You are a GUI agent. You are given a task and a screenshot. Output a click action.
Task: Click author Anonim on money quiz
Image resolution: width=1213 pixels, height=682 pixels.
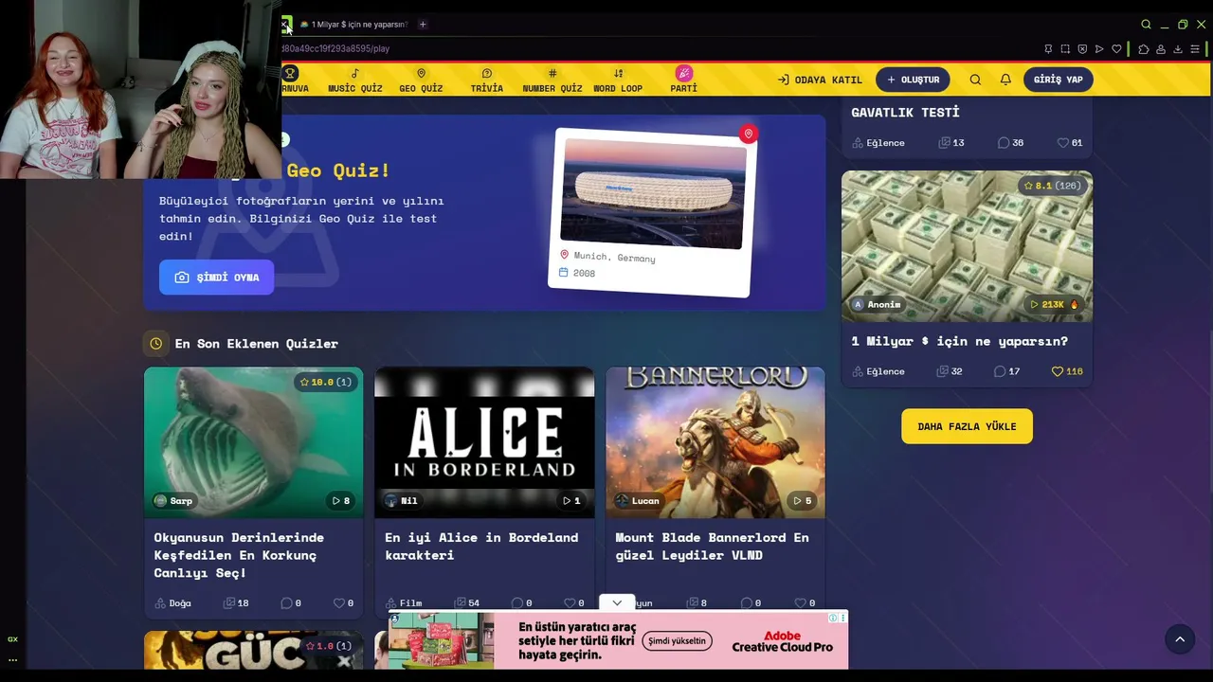point(877,305)
